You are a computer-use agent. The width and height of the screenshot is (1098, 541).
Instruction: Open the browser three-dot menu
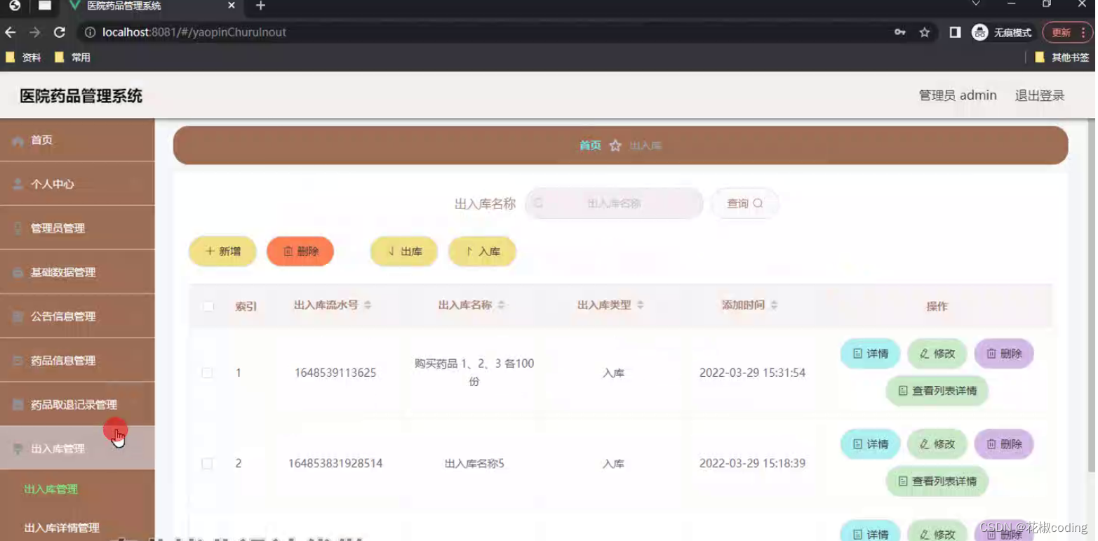pos(1084,32)
